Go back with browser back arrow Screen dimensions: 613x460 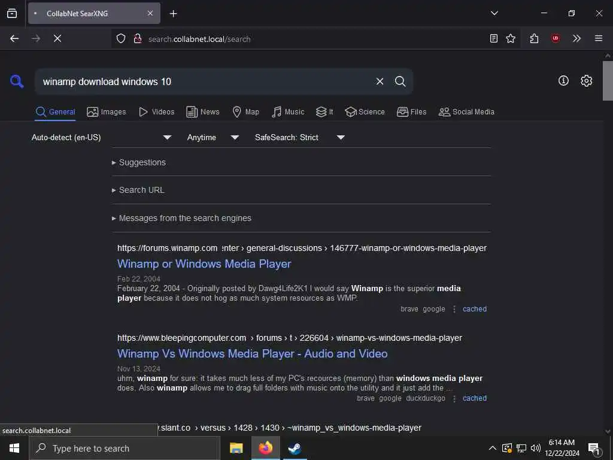[x=14, y=38]
